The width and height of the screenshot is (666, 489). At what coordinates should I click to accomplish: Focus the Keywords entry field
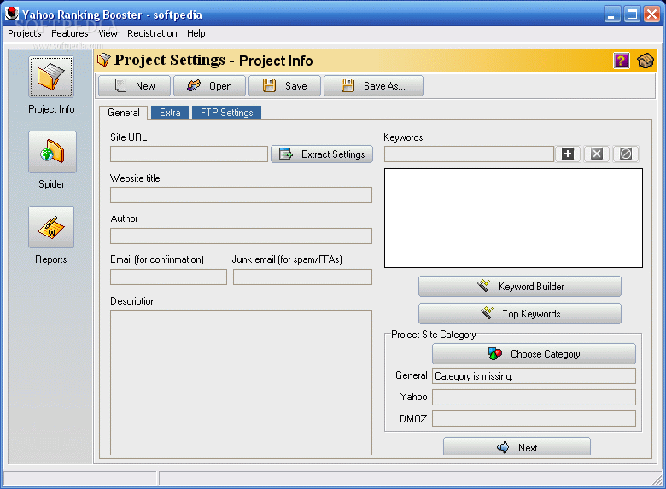(x=469, y=154)
